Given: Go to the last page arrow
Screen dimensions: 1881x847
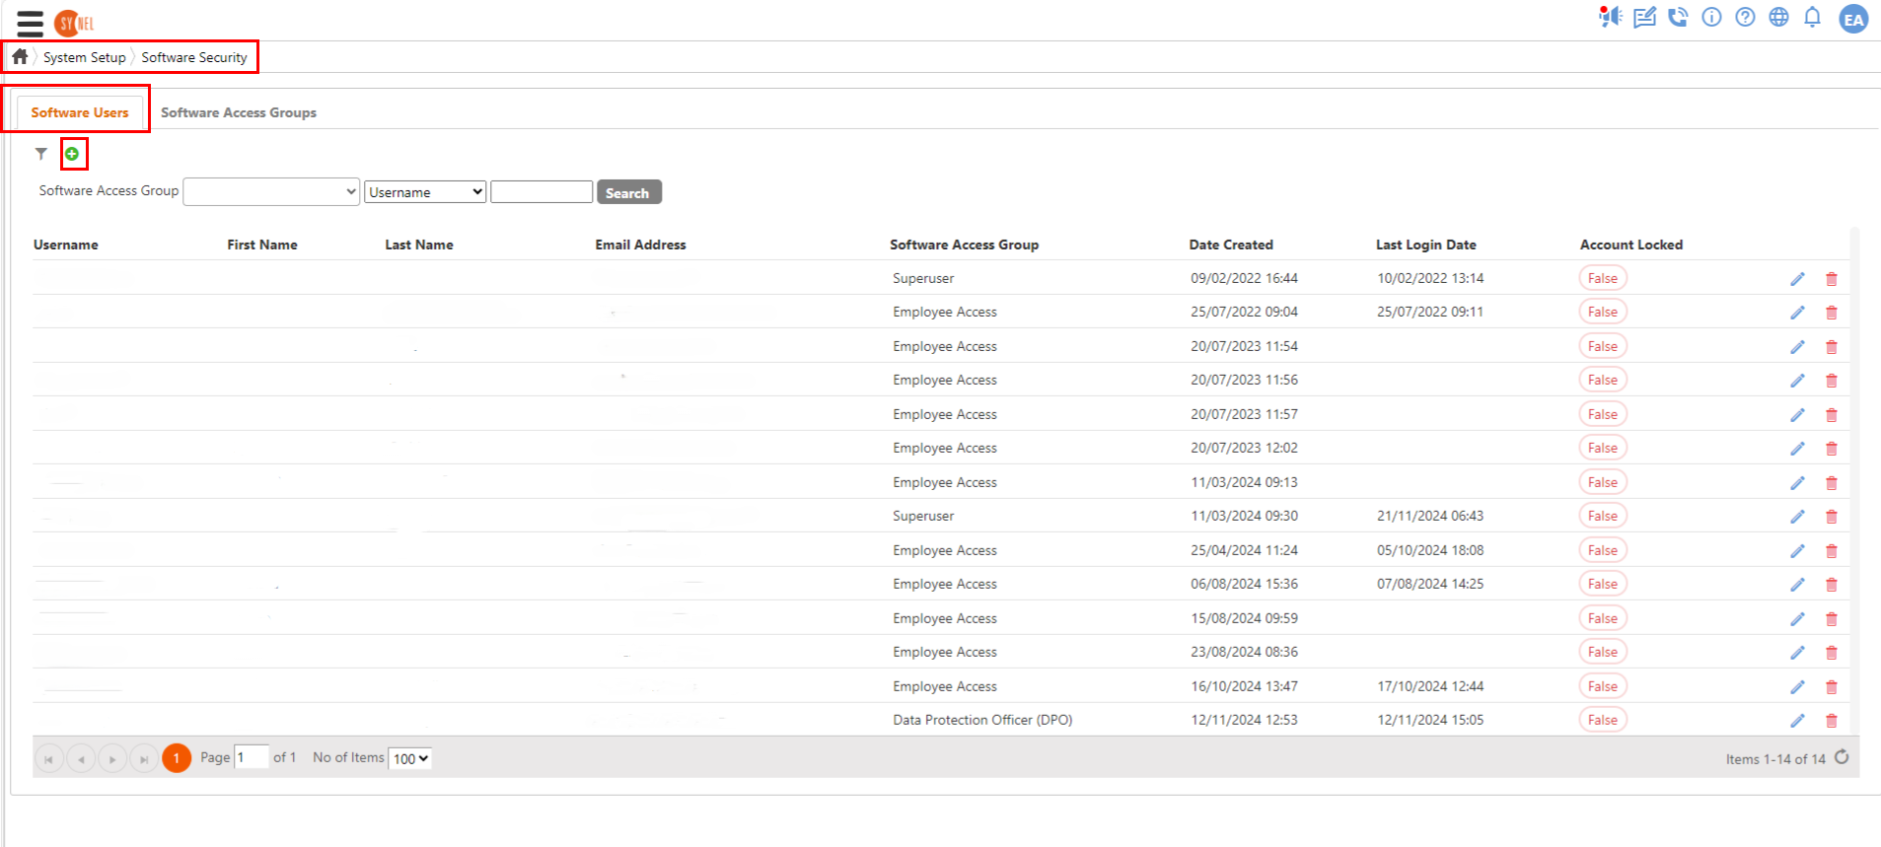Looking at the screenshot, I should click(144, 758).
